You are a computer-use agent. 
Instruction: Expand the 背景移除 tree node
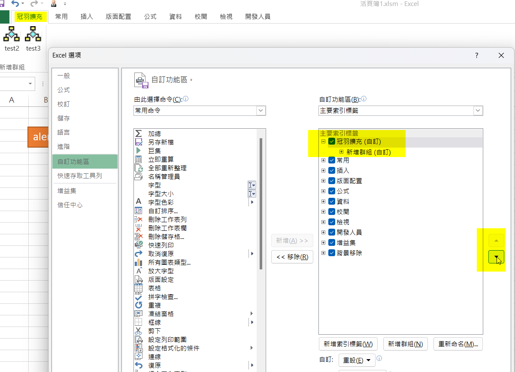click(324, 253)
